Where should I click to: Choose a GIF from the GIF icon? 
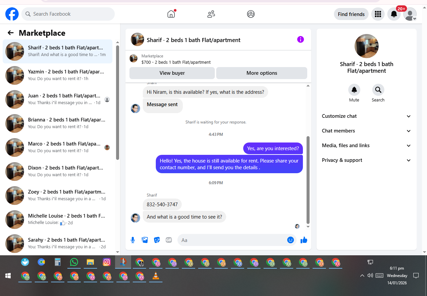tap(169, 240)
